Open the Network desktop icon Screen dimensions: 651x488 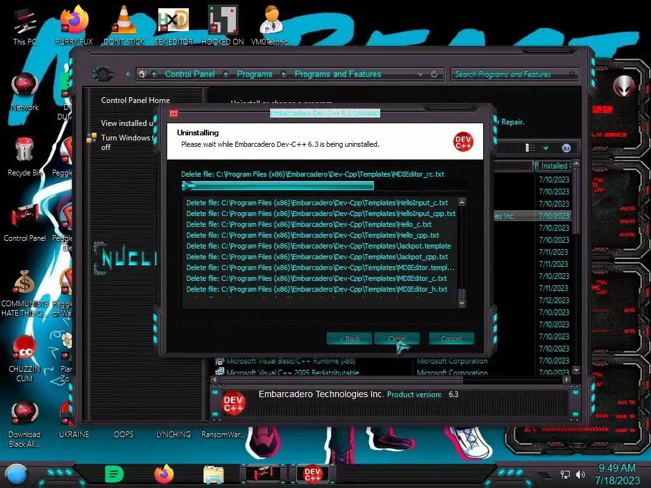tap(25, 92)
